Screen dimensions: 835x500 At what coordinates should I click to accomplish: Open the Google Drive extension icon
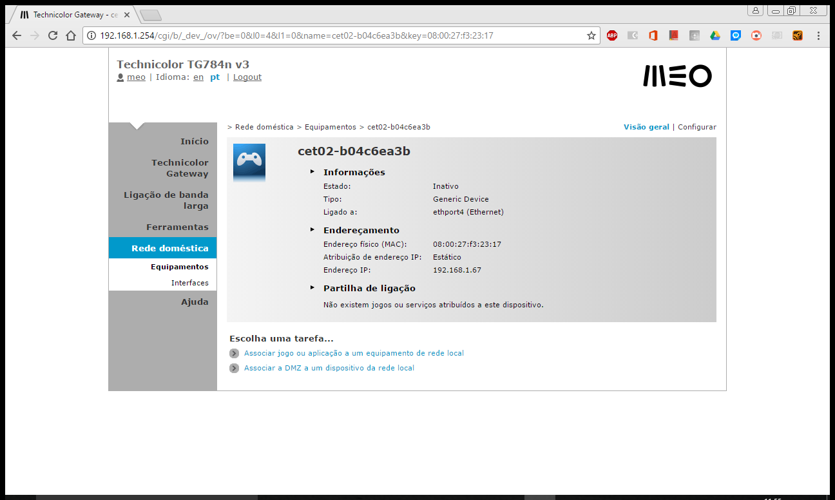(715, 35)
